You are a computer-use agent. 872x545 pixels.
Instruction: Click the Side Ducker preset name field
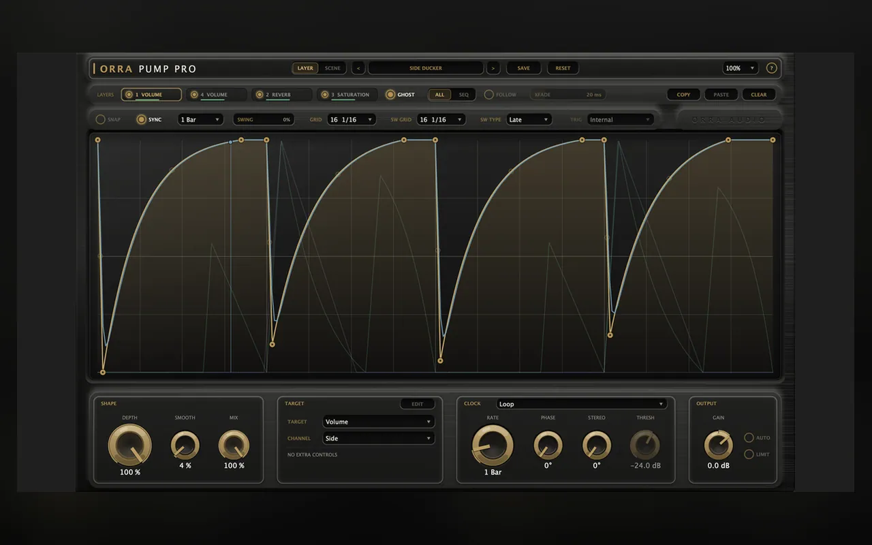426,68
